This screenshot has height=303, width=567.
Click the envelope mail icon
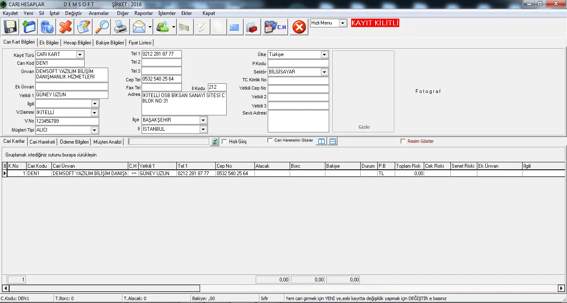point(139,27)
